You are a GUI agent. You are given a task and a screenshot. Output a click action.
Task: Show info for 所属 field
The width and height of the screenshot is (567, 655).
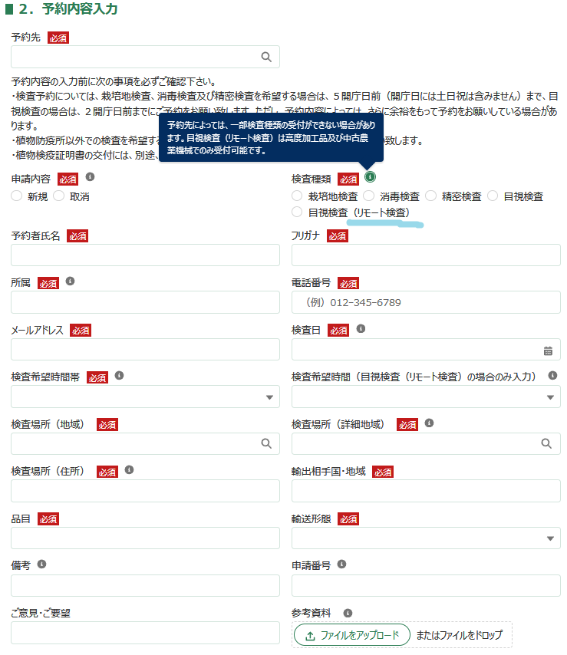pyautogui.click(x=70, y=281)
